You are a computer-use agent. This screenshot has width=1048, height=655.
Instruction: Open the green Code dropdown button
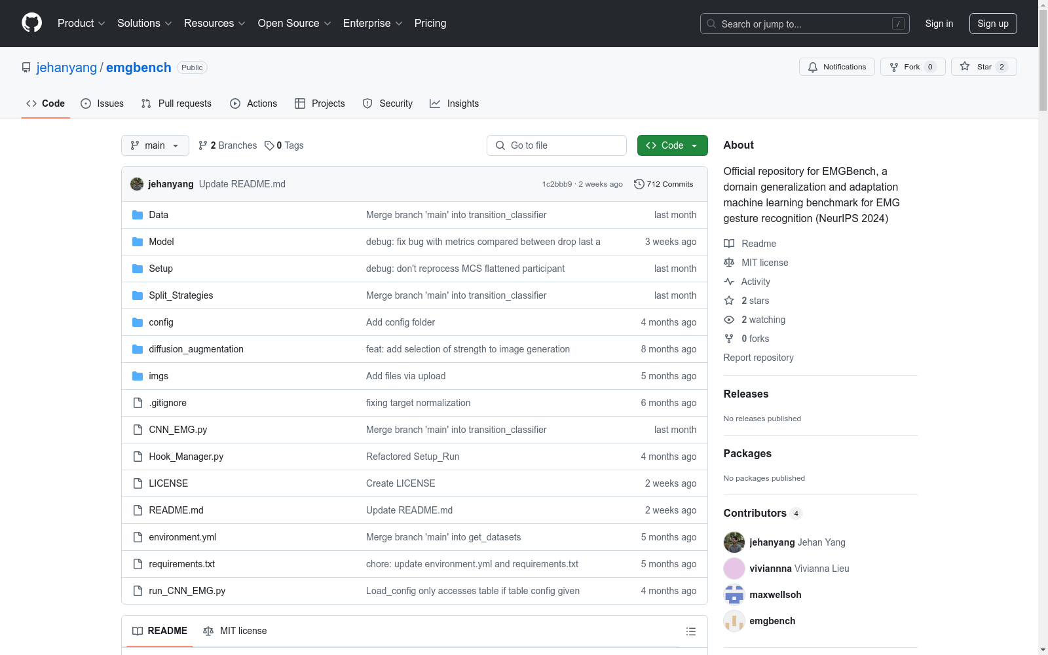673,145
